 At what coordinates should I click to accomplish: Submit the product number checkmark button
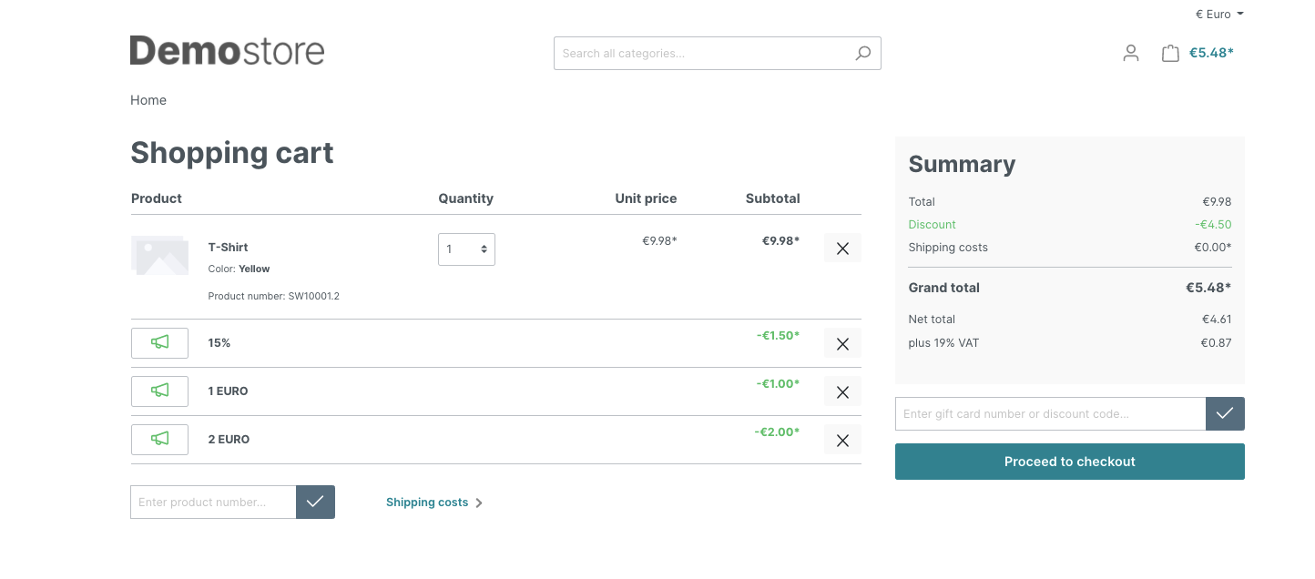315,502
